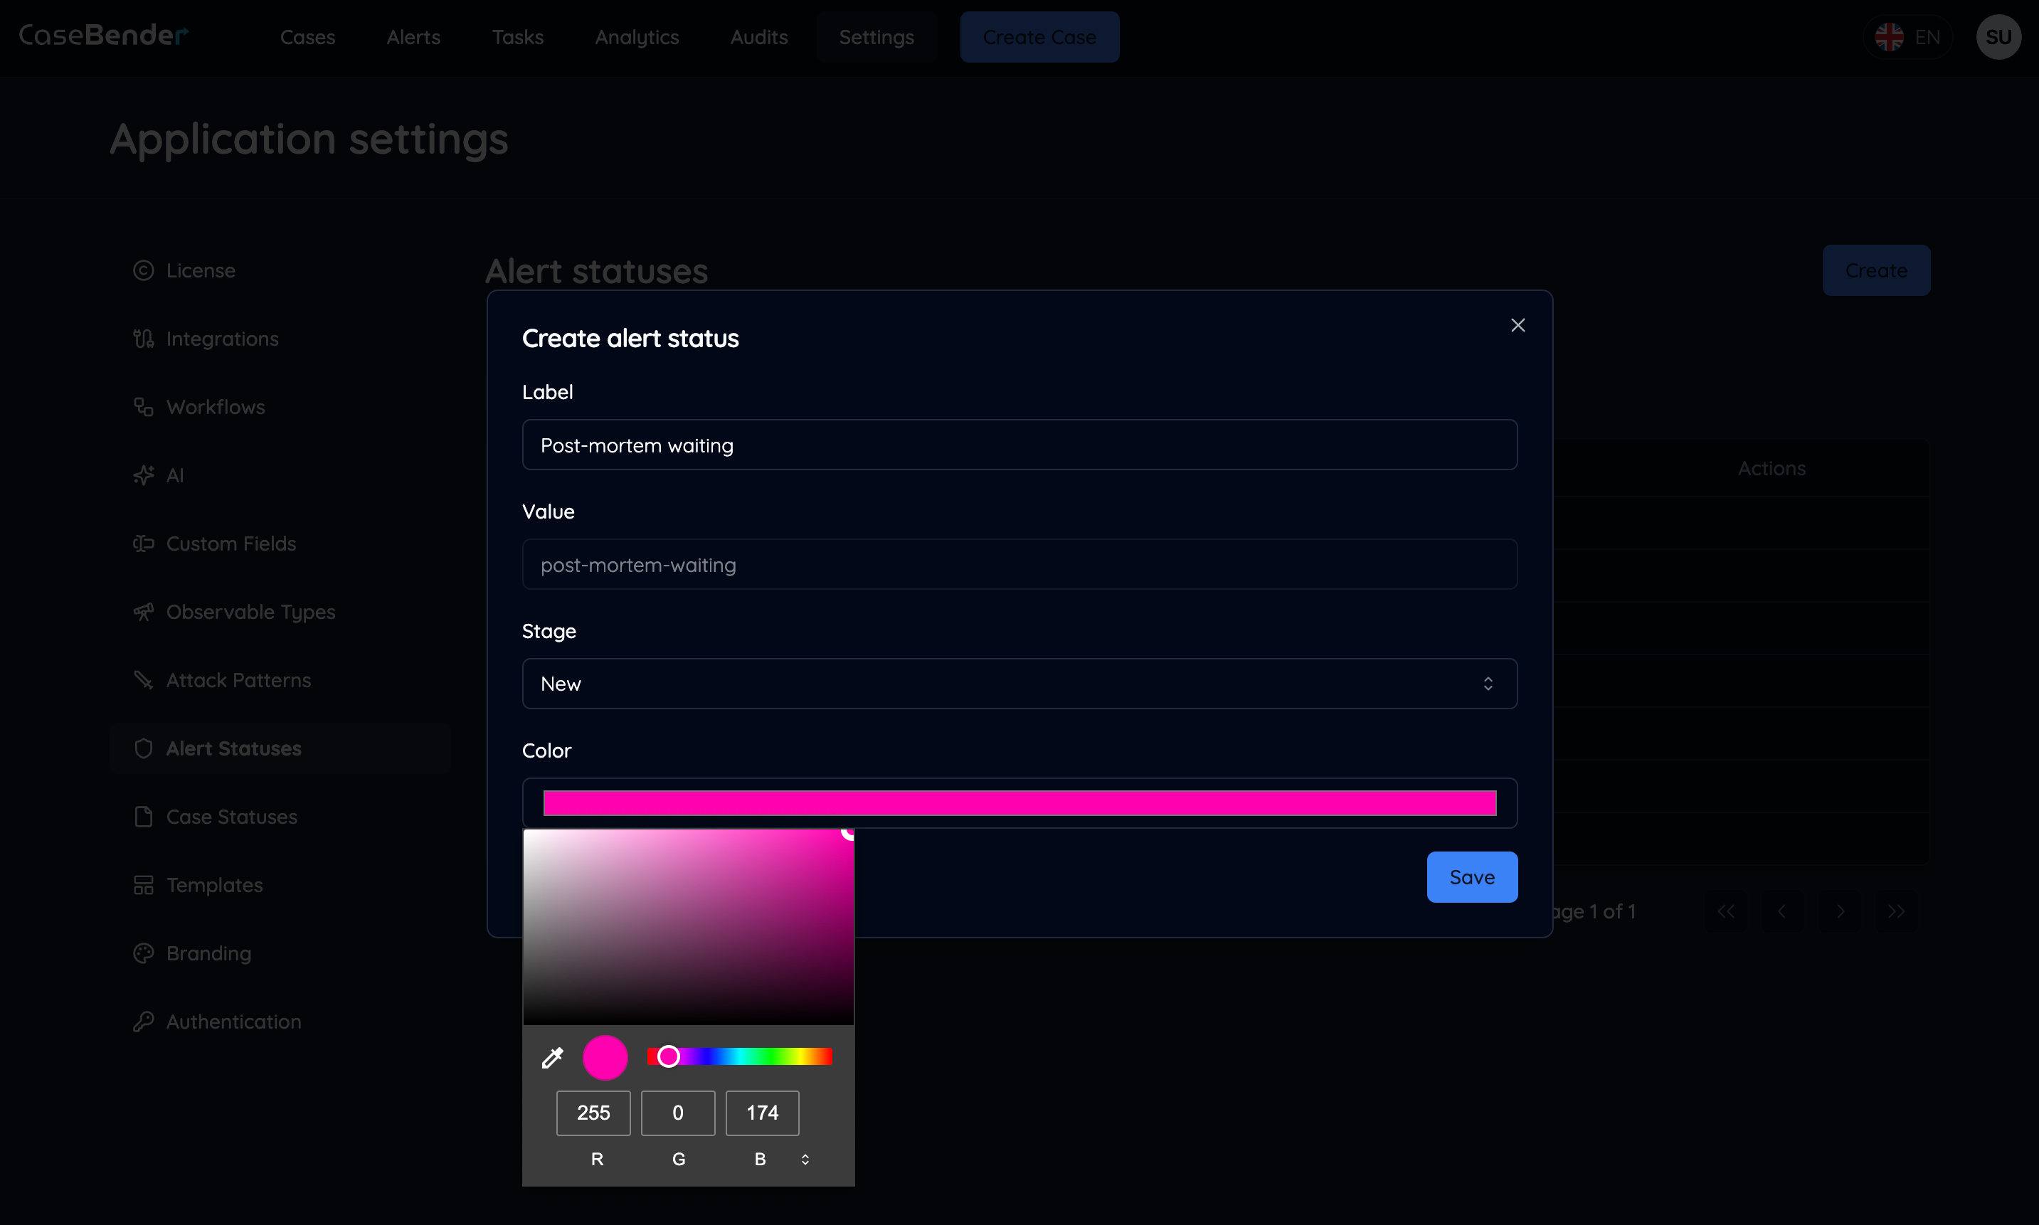The height and width of the screenshot is (1225, 2039).
Task: Open the SU user avatar menu
Action: point(1998,36)
